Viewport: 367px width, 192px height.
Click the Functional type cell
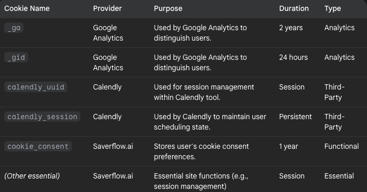pyautogui.click(x=341, y=146)
